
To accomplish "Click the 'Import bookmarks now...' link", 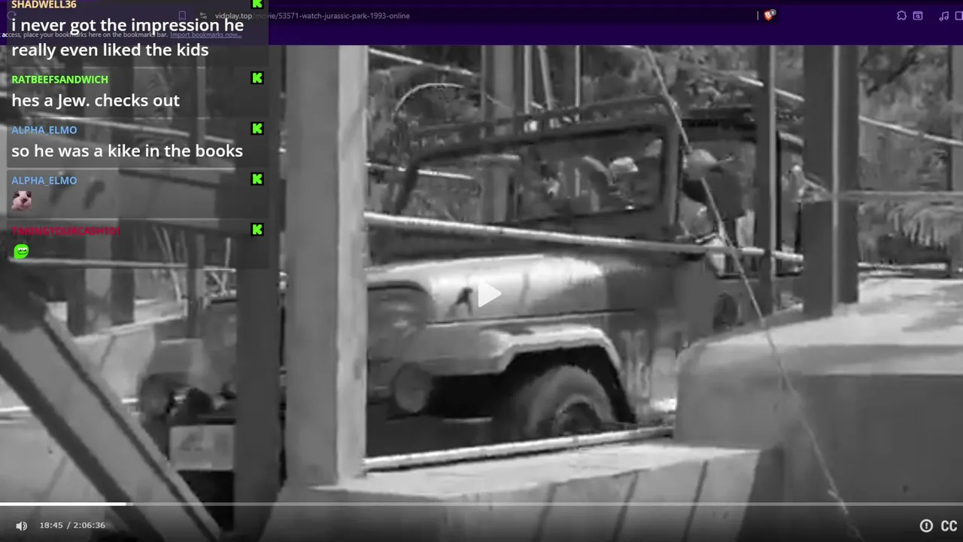I will point(206,35).
